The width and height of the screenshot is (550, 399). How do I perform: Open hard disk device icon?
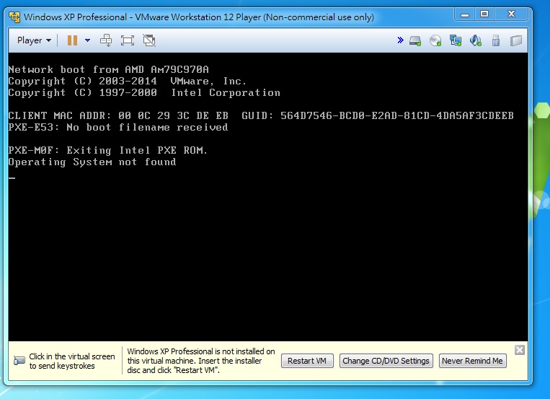click(415, 40)
